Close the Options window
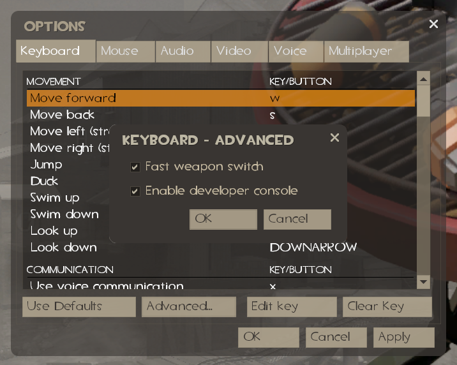This screenshot has height=365, width=457. coord(433,24)
